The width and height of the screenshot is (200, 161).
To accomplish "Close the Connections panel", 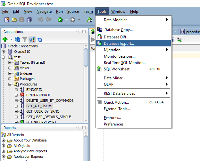I will pos(76,31).
